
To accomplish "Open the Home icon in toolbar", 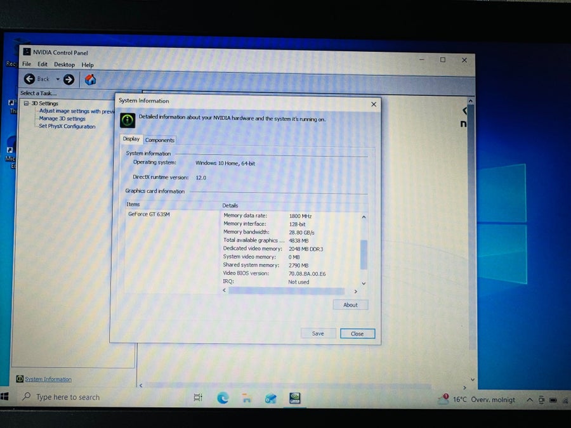I will point(90,79).
